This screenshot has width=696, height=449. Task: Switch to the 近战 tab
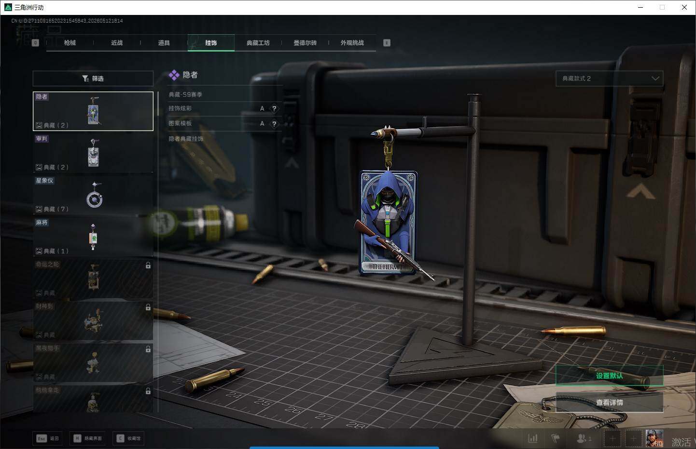pos(117,43)
